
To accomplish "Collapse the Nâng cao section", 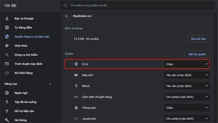I will point(50,84).
